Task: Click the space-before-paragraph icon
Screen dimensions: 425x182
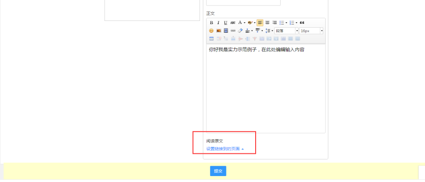Action: point(247,31)
